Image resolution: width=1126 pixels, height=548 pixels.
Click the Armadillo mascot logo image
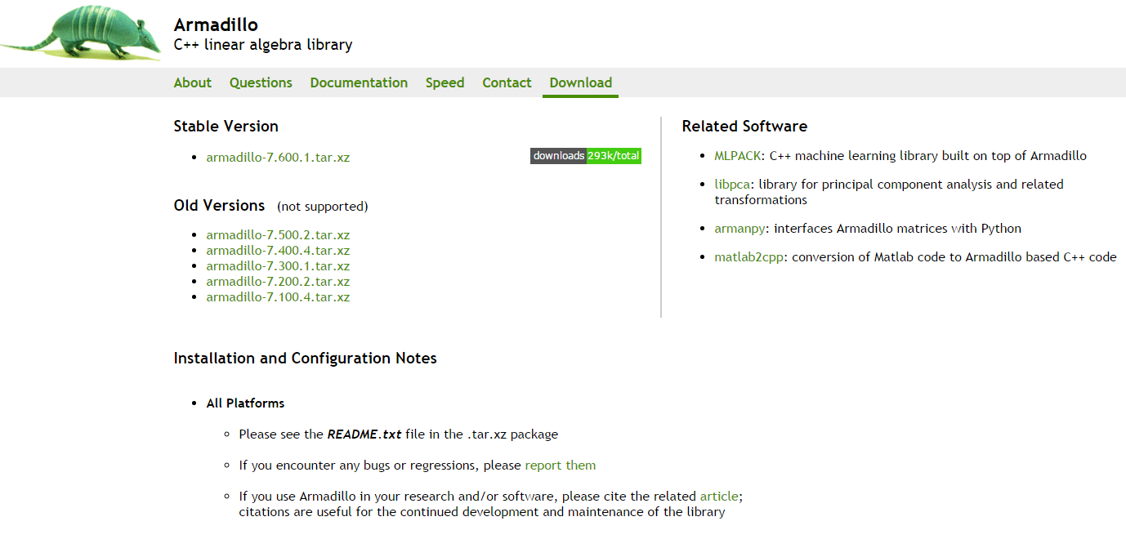coord(81,33)
